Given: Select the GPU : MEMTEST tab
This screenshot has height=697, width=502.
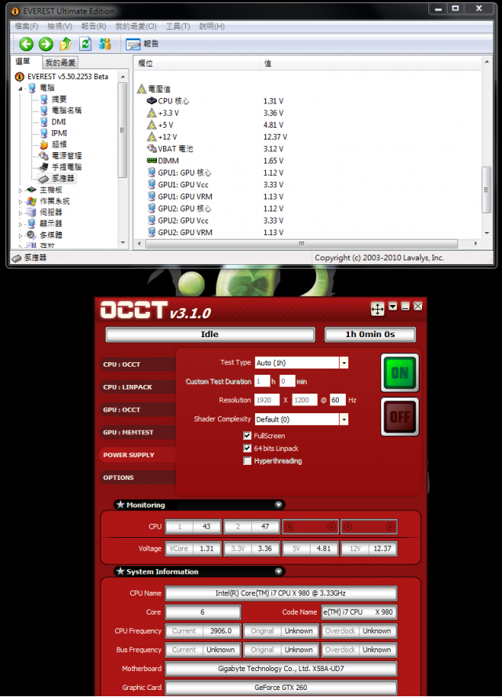Looking at the screenshot, I should [x=137, y=432].
